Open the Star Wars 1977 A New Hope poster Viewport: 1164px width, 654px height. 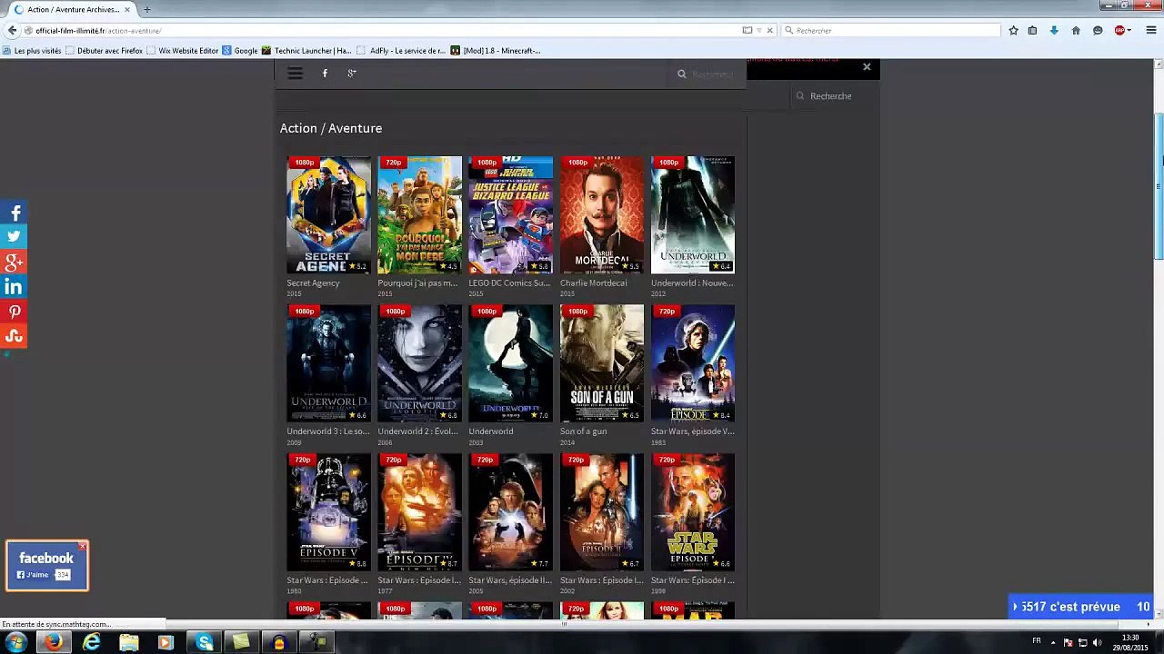pos(419,512)
